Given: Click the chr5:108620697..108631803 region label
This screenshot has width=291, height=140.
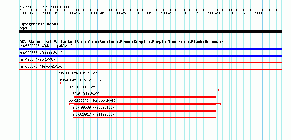Looking at the screenshot, I should click(44, 7).
